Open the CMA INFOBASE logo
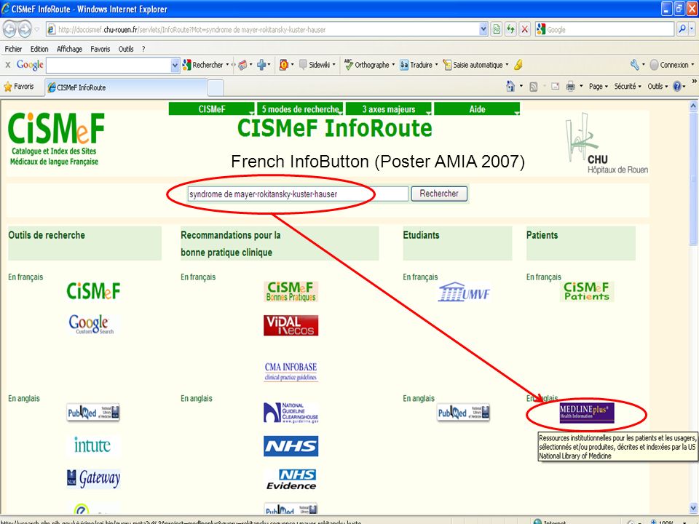 point(291,372)
